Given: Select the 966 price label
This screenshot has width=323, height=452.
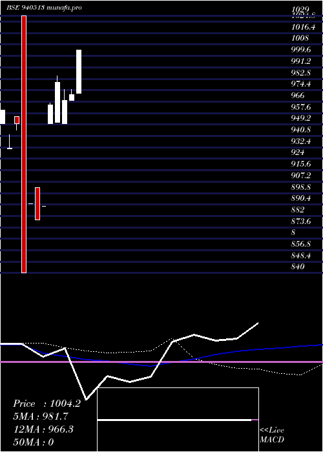Looking at the screenshot, I should pyautogui.click(x=298, y=96).
